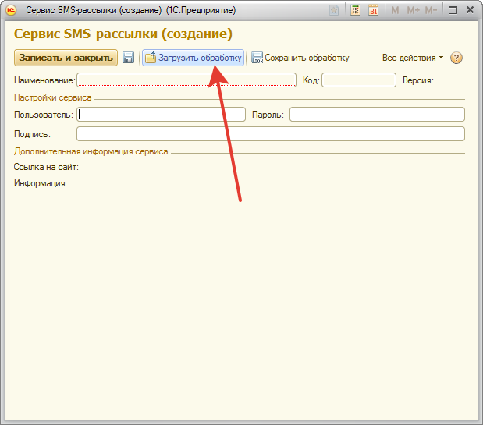The width and height of the screenshot is (483, 425).
Task: Expand the Все действия dropdown menu
Action: (x=412, y=58)
